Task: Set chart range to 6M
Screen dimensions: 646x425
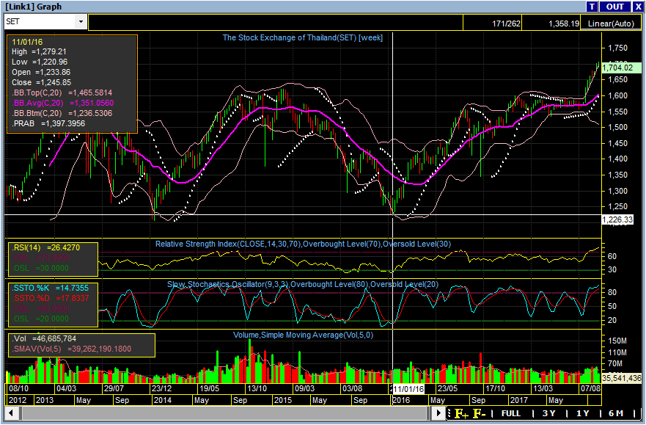Action: pyautogui.click(x=616, y=414)
